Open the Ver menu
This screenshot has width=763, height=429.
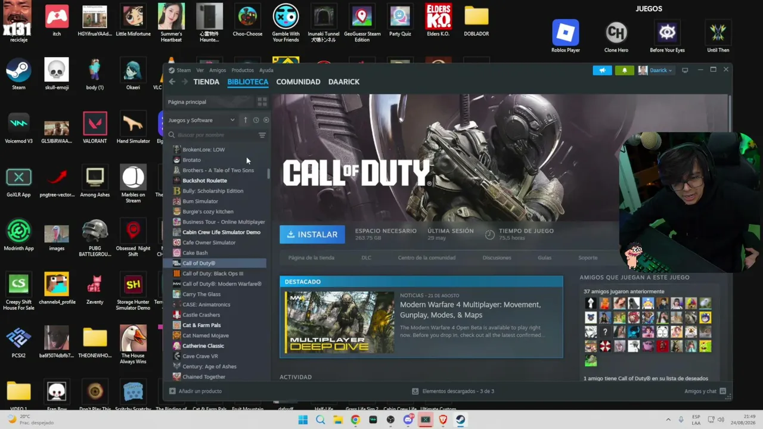(200, 70)
